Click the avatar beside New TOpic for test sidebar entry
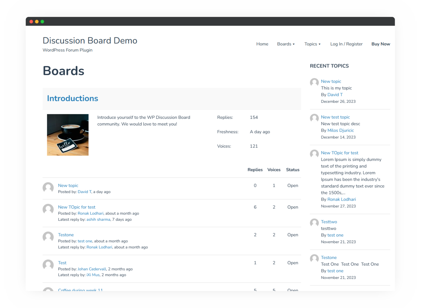The width and height of the screenshot is (425, 308). click(x=314, y=154)
